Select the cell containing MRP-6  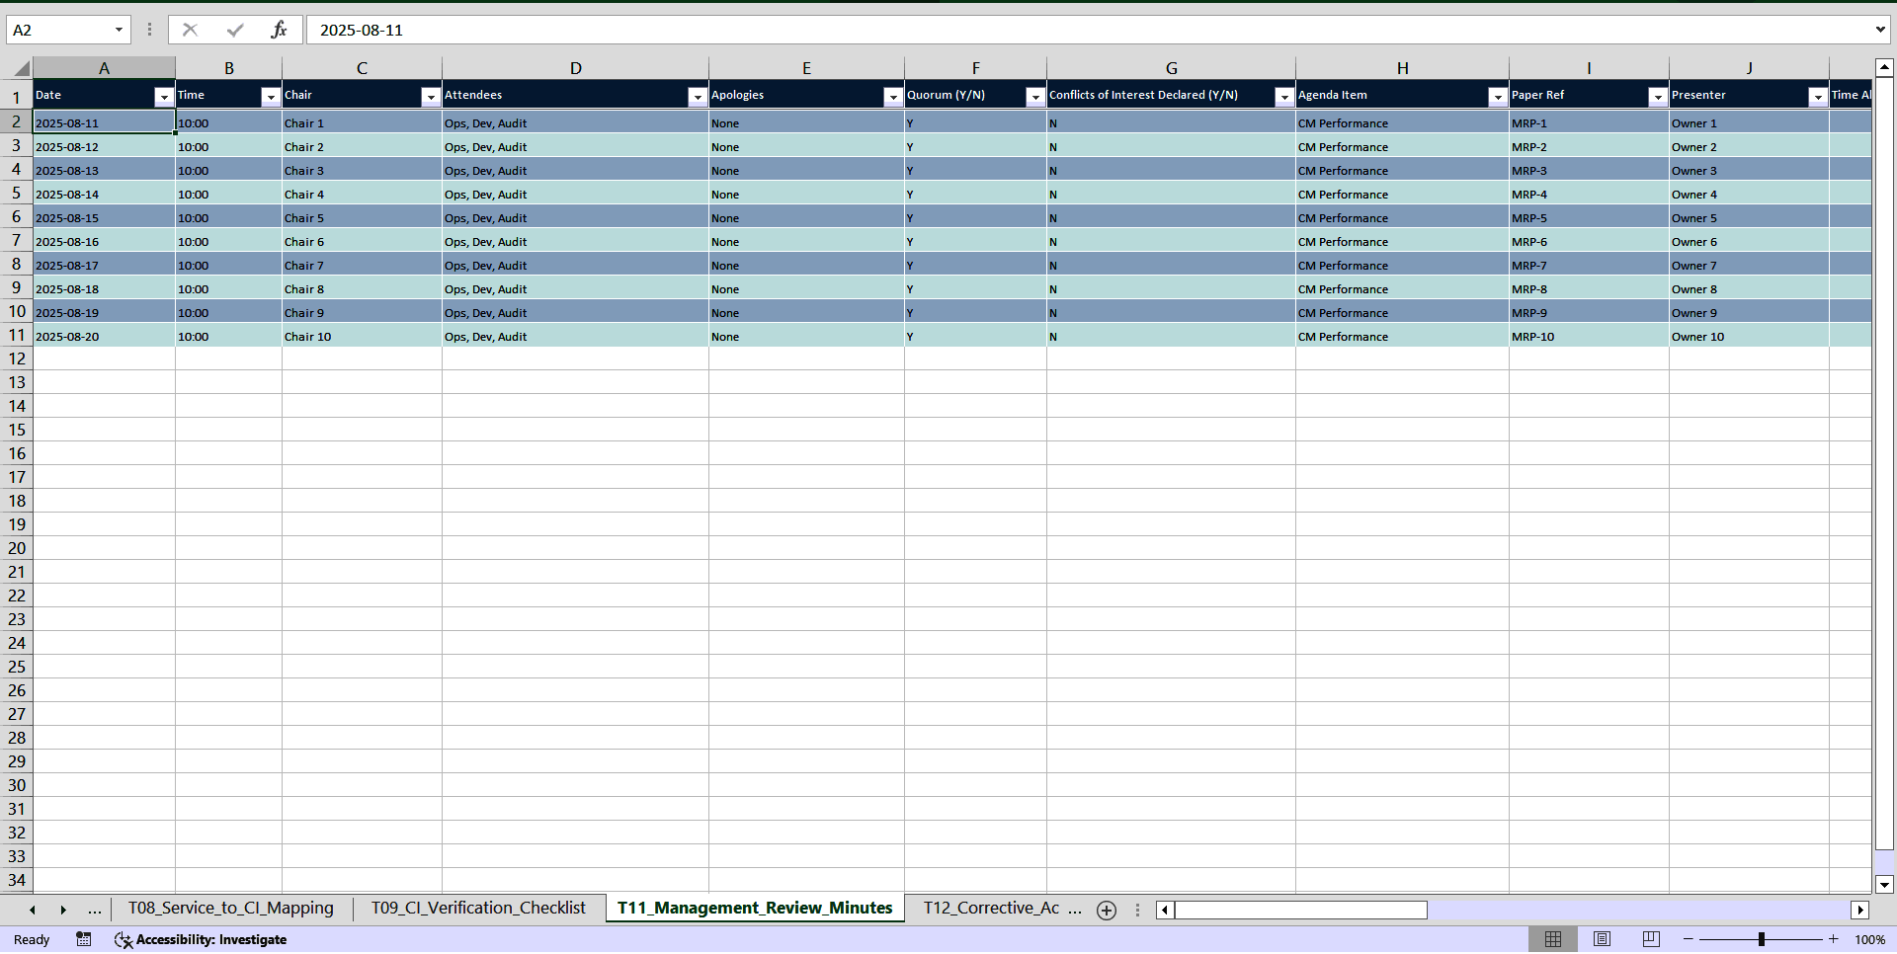point(1589,241)
